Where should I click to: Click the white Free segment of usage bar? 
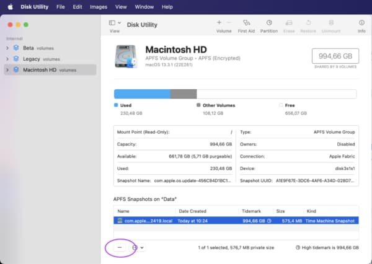click(277, 94)
